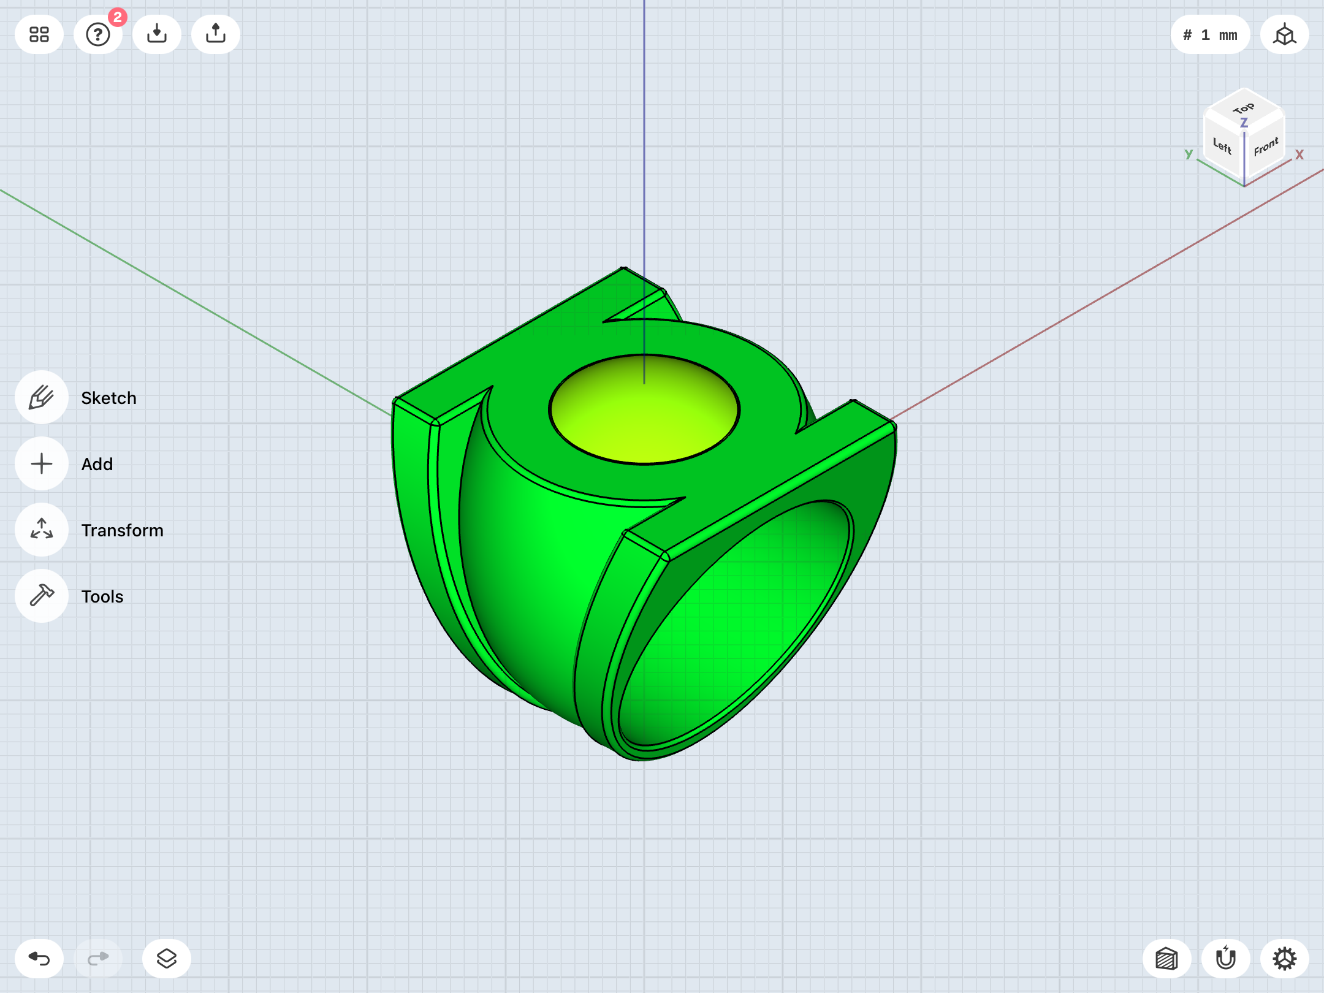The width and height of the screenshot is (1324, 993).
Task: Click the export share icon
Action: coord(216,34)
